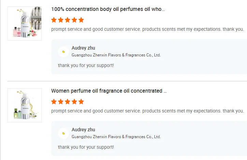Select fifth star of the body oil review
The width and height of the screenshot is (247, 160).
click(x=81, y=20)
